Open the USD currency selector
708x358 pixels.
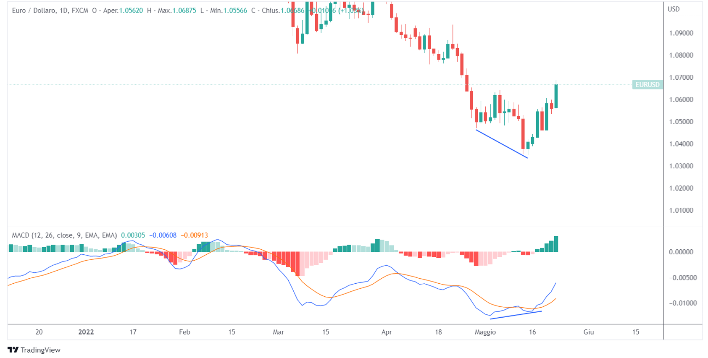coord(674,9)
